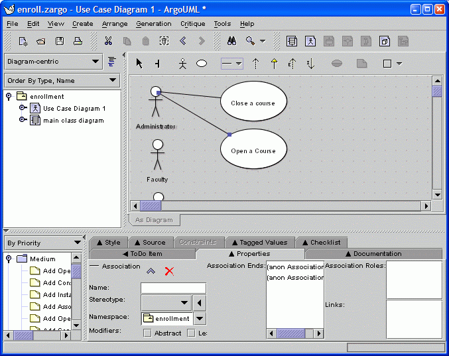Select the Comment note tool
Image resolution: width=449 pixels, height=356 pixels.
point(361,63)
